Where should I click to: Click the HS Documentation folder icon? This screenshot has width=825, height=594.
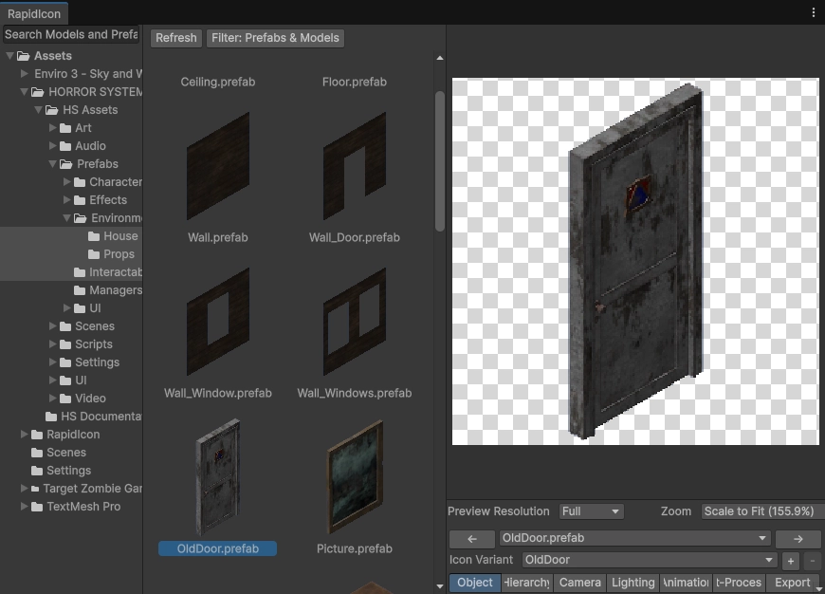[x=51, y=417]
